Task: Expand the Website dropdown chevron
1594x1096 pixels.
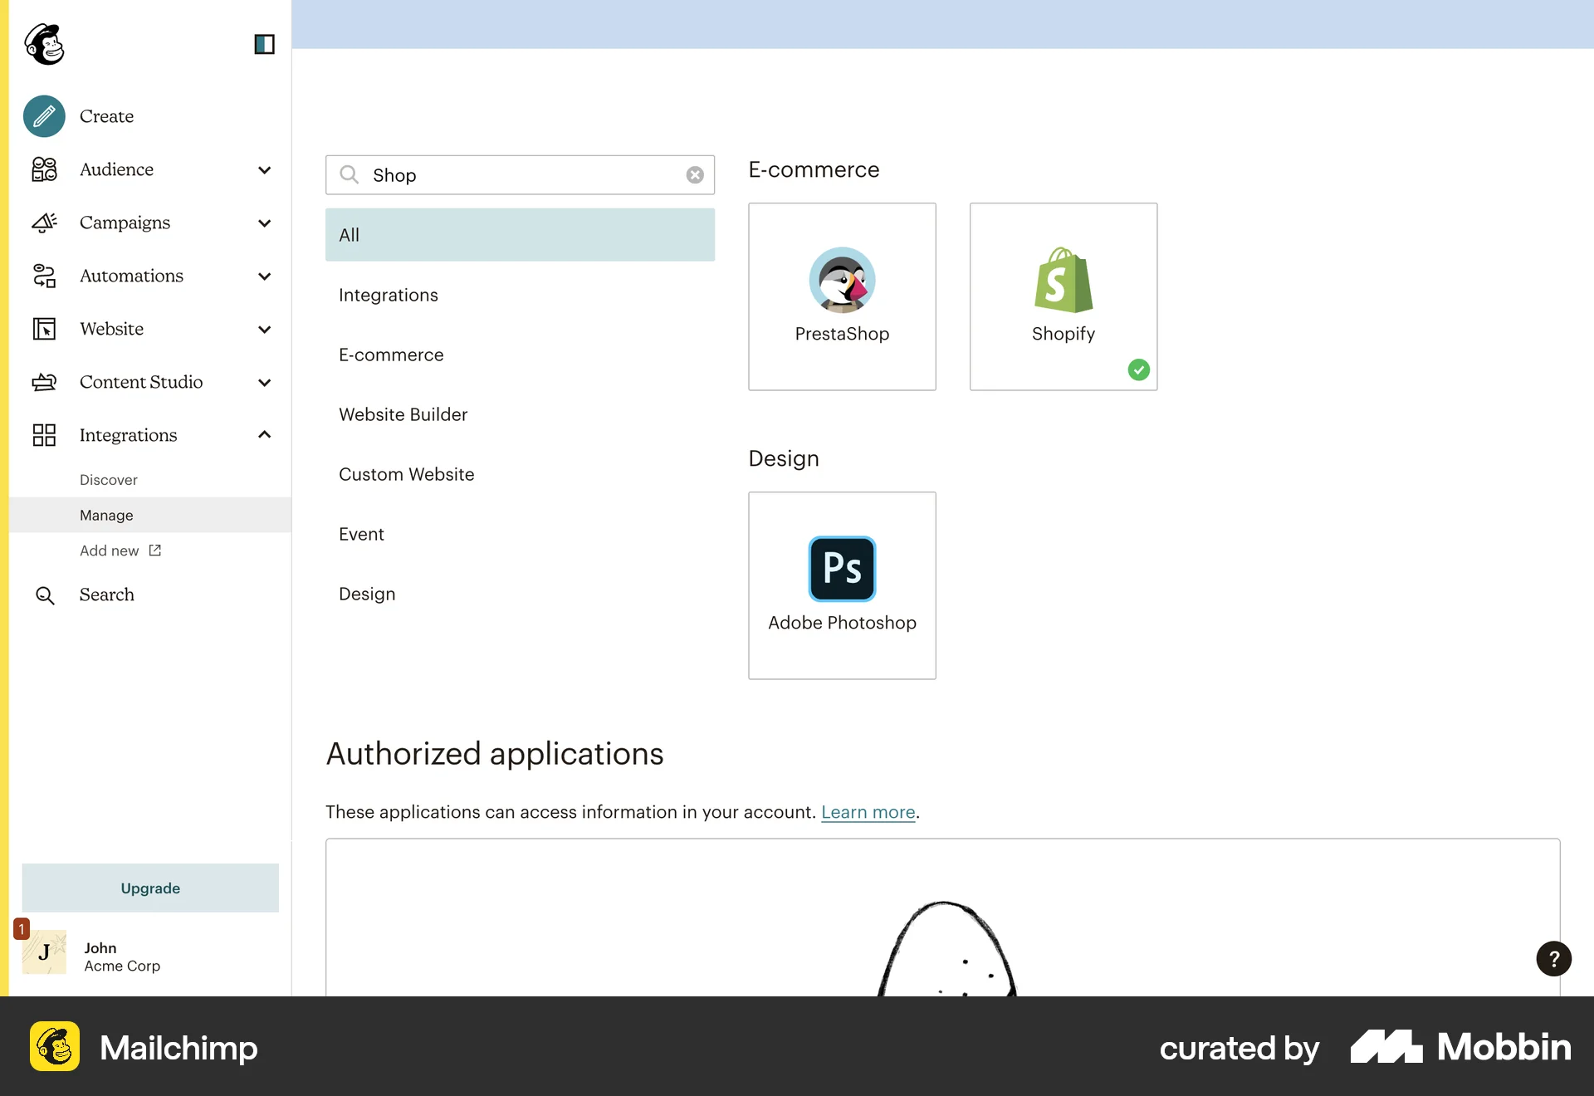Action: 264,330
